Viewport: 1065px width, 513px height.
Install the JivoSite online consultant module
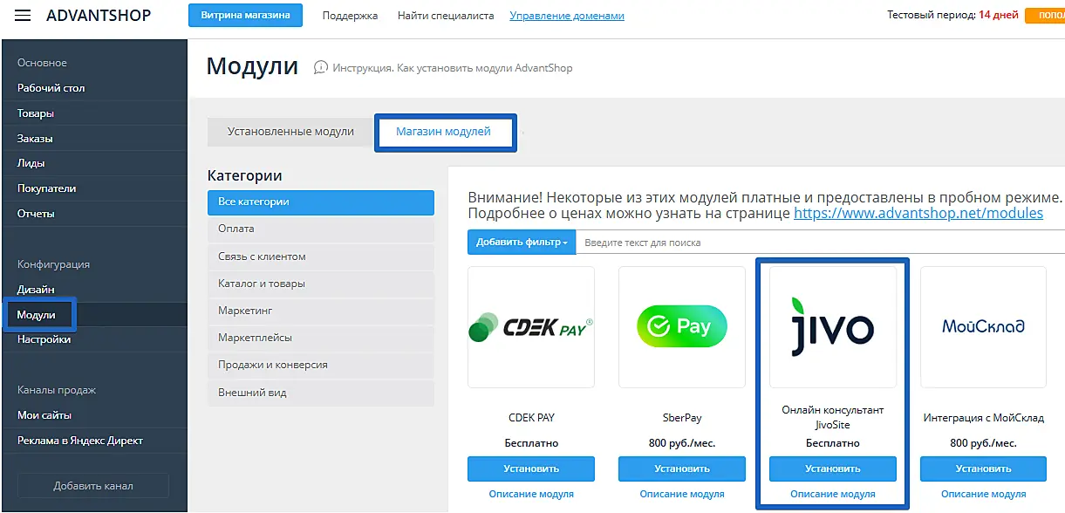[832, 469]
